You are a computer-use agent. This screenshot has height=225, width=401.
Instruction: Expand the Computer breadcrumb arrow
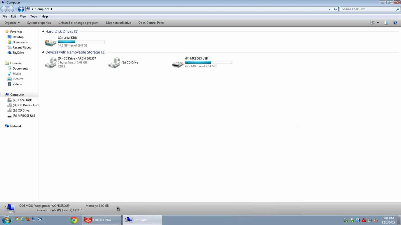point(52,9)
